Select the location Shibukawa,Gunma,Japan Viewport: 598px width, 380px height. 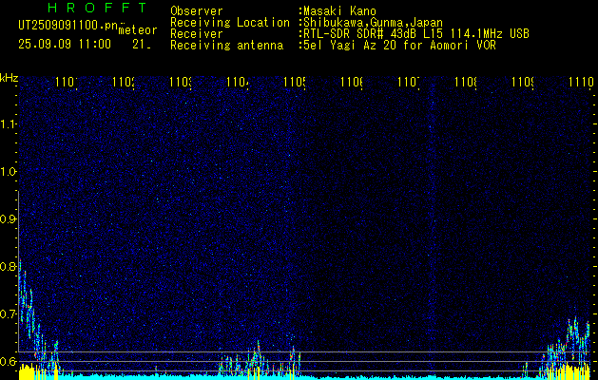[x=373, y=23]
